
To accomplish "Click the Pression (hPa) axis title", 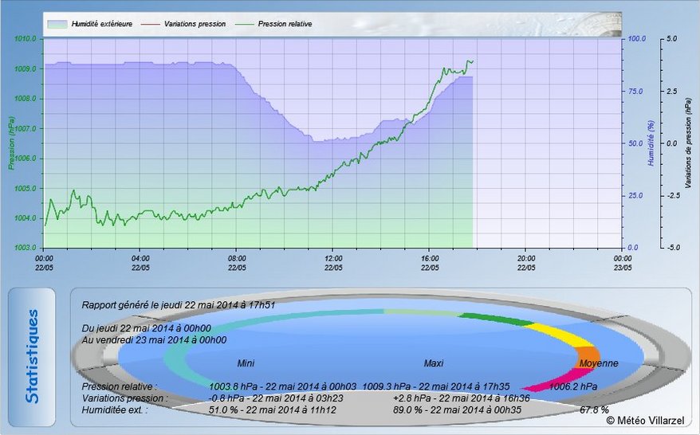I will 11,143.
